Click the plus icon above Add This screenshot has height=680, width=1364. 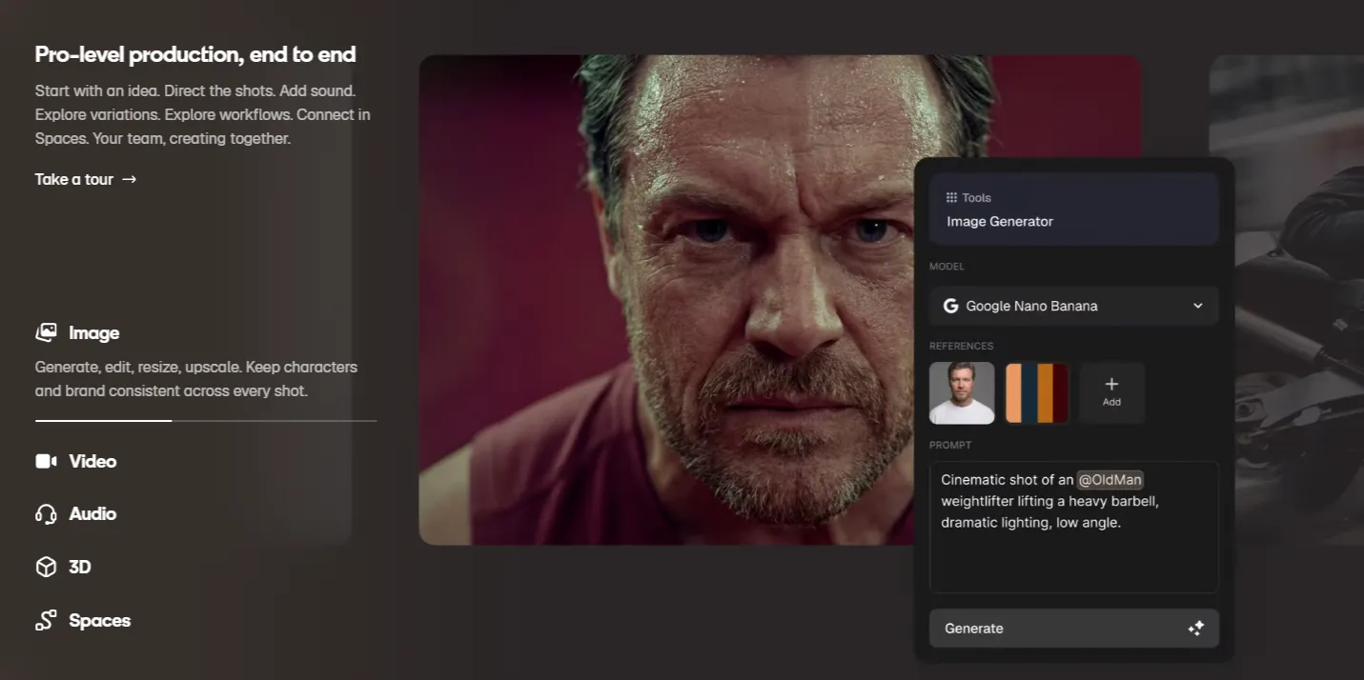point(1111,384)
